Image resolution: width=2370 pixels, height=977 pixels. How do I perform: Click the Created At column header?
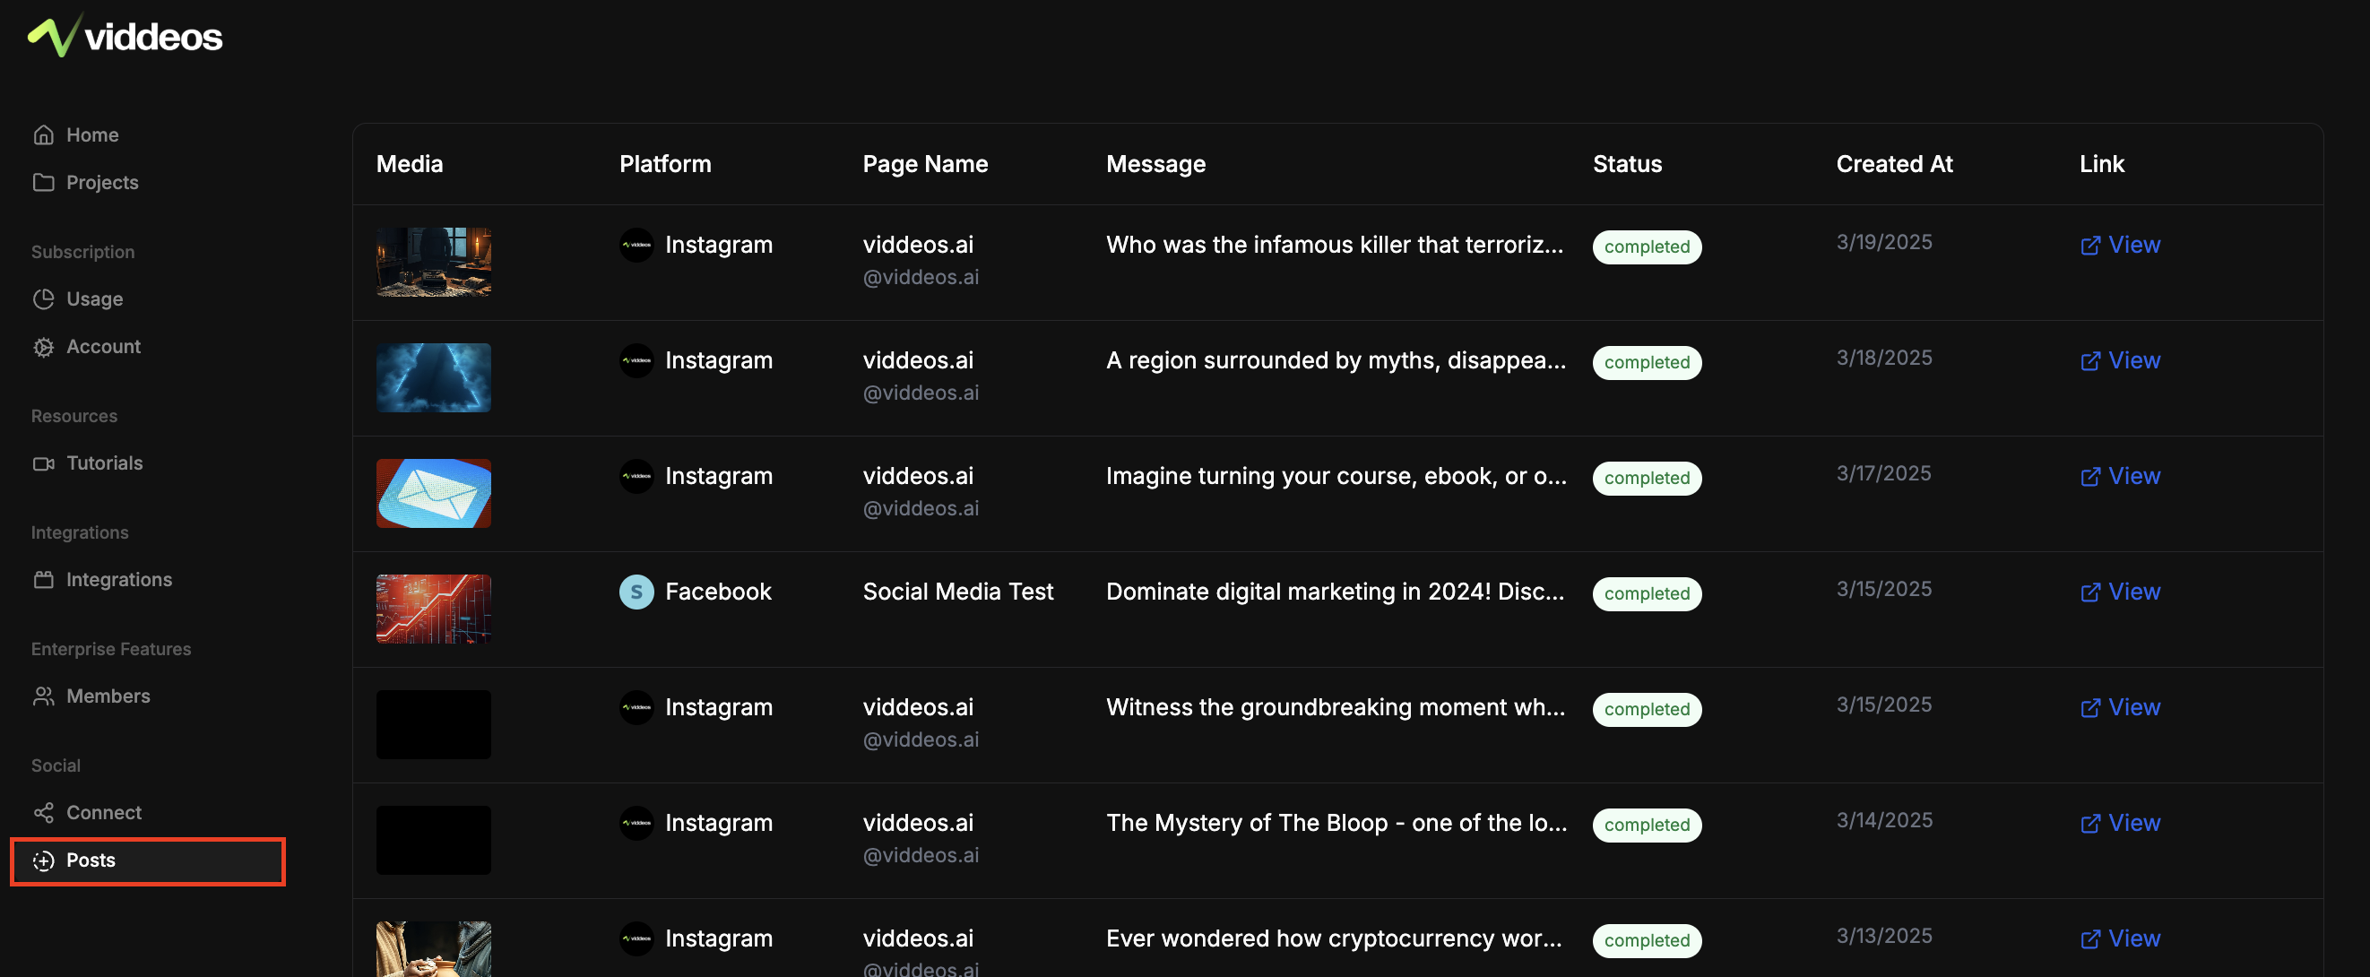pyautogui.click(x=1893, y=164)
